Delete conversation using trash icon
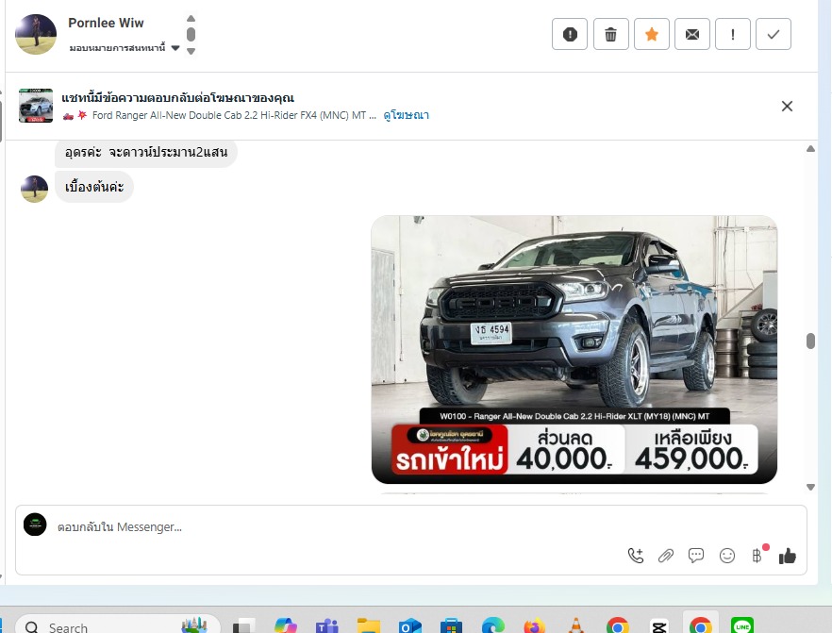 [x=610, y=35]
